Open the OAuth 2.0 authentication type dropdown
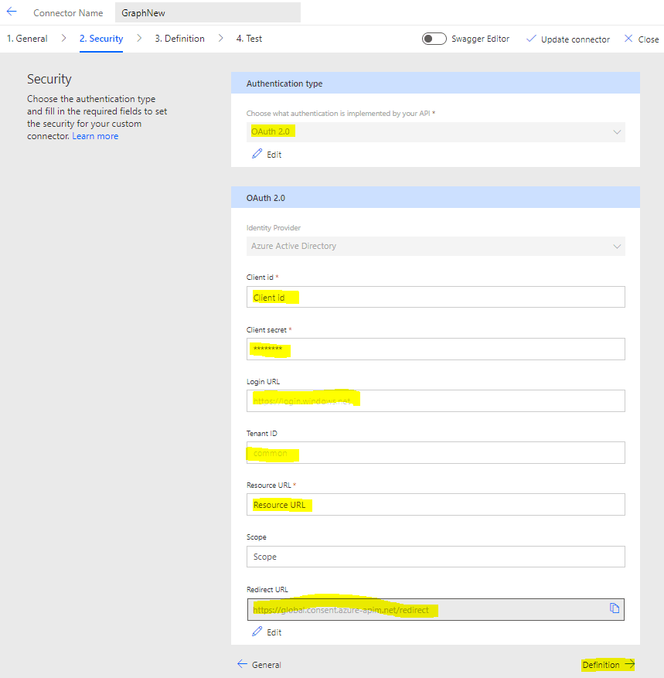The width and height of the screenshot is (664, 678). pos(435,131)
